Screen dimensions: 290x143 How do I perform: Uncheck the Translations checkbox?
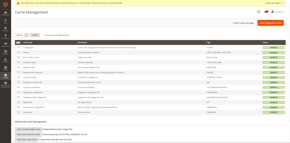(18, 112)
